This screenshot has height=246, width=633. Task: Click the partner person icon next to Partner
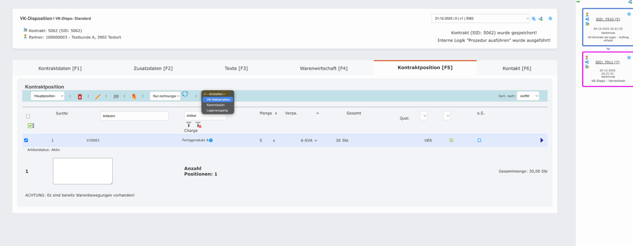[x=25, y=36]
